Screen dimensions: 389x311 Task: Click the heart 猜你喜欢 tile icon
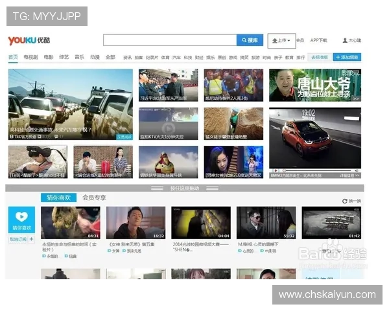[21, 216]
